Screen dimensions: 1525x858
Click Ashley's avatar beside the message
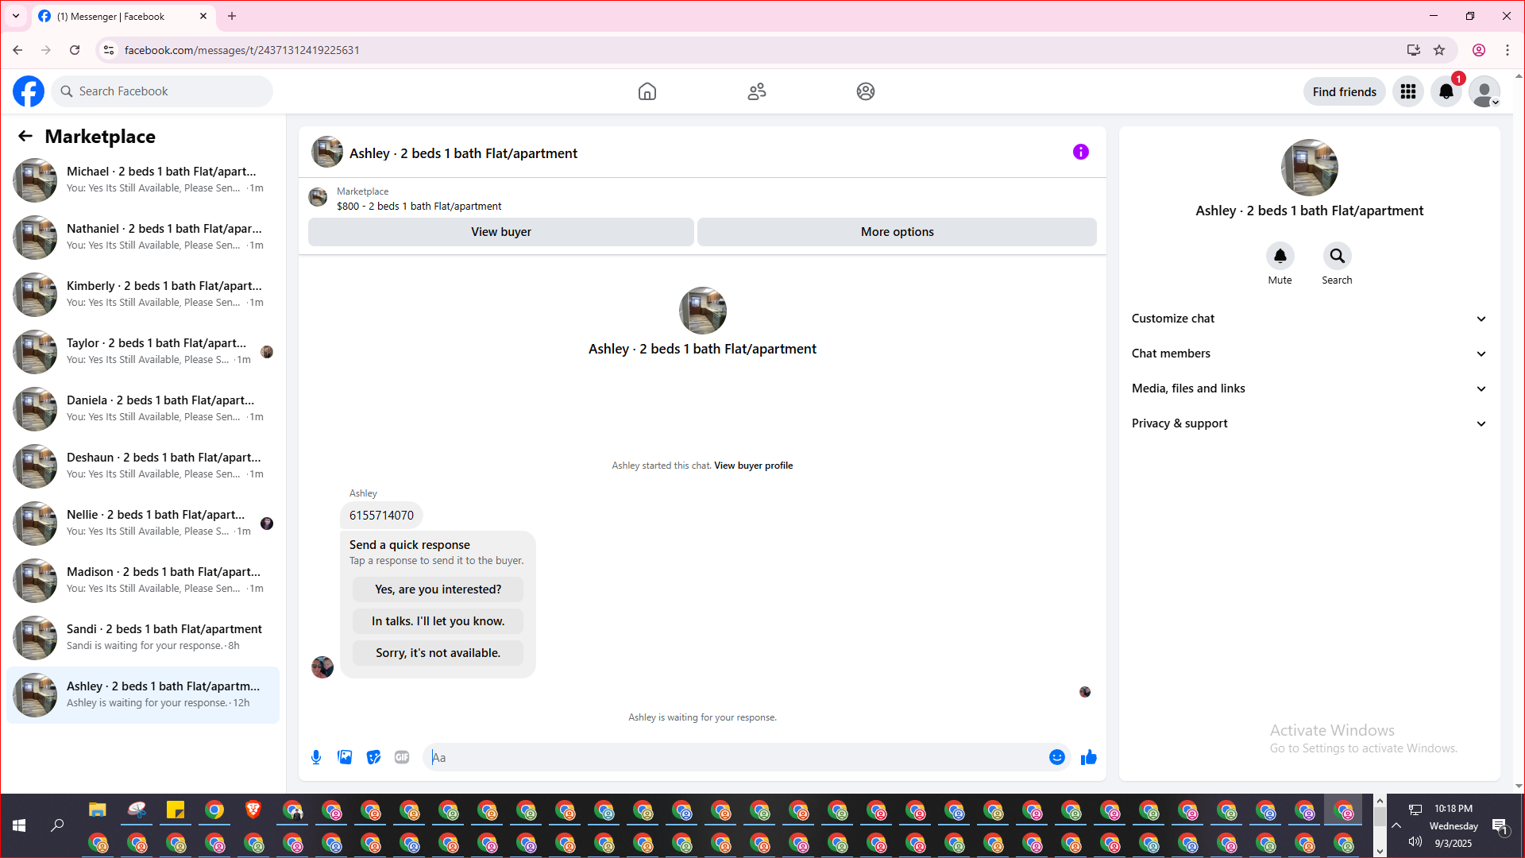point(322,667)
